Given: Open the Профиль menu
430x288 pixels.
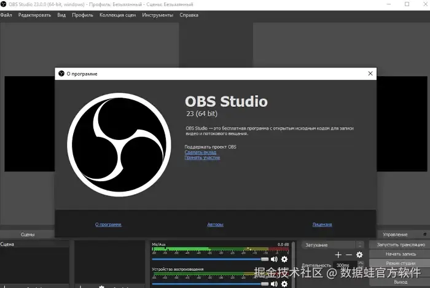Looking at the screenshot, I should (x=82, y=15).
